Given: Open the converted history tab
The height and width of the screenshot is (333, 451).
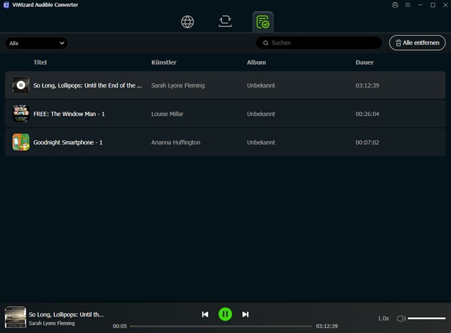Looking at the screenshot, I should coord(263,22).
